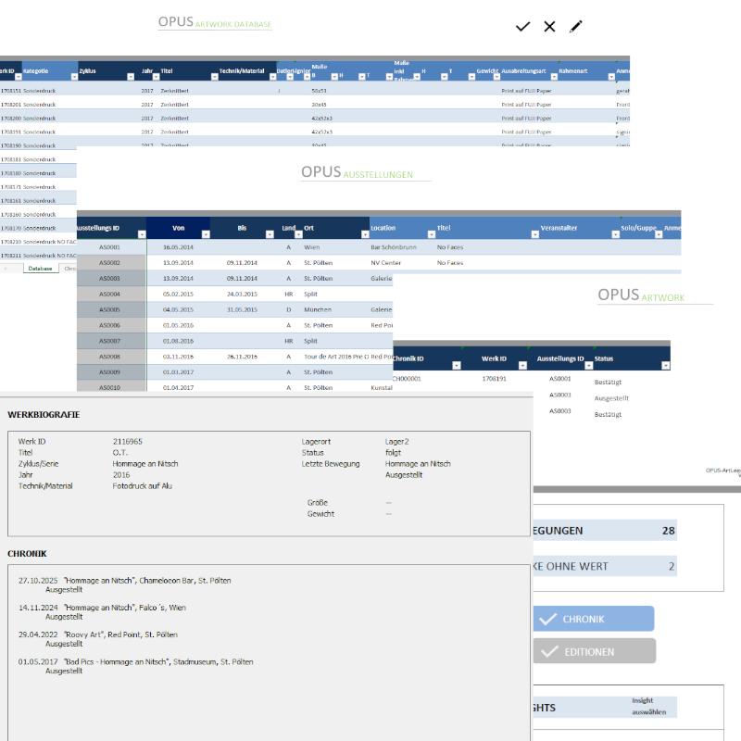Click date cell 24.03.2015
Image resolution: width=741 pixels, height=741 pixels.
(x=242, y=294)
